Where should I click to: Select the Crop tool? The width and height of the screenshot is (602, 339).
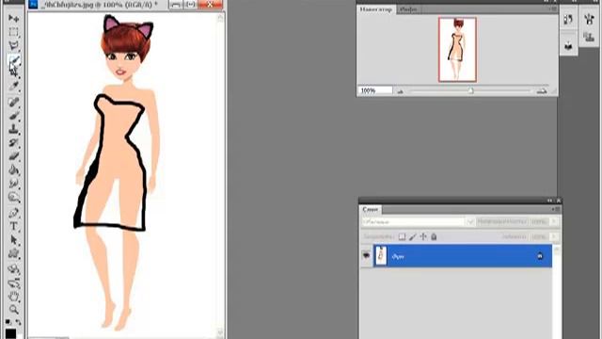coord(13,72)
